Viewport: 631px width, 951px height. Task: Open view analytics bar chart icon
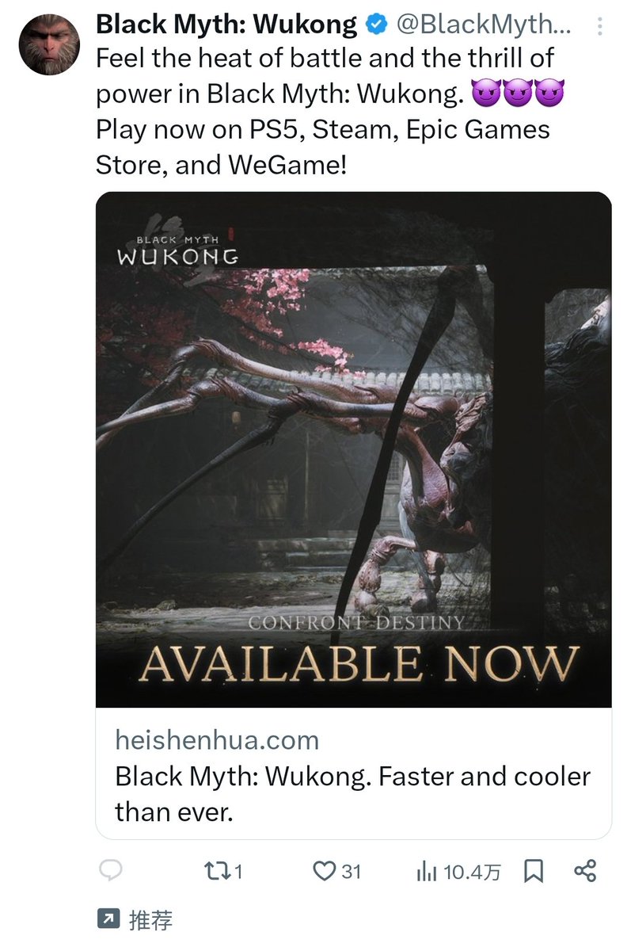click(x=428, y=873)
